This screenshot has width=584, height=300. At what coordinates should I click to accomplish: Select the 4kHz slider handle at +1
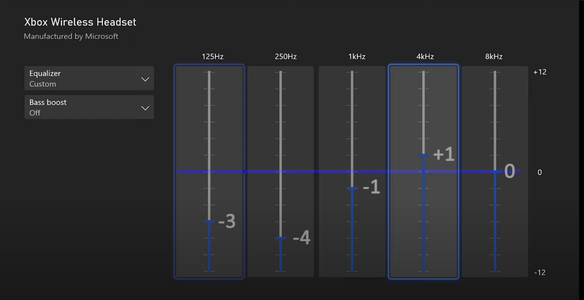[x=423, y=155]
